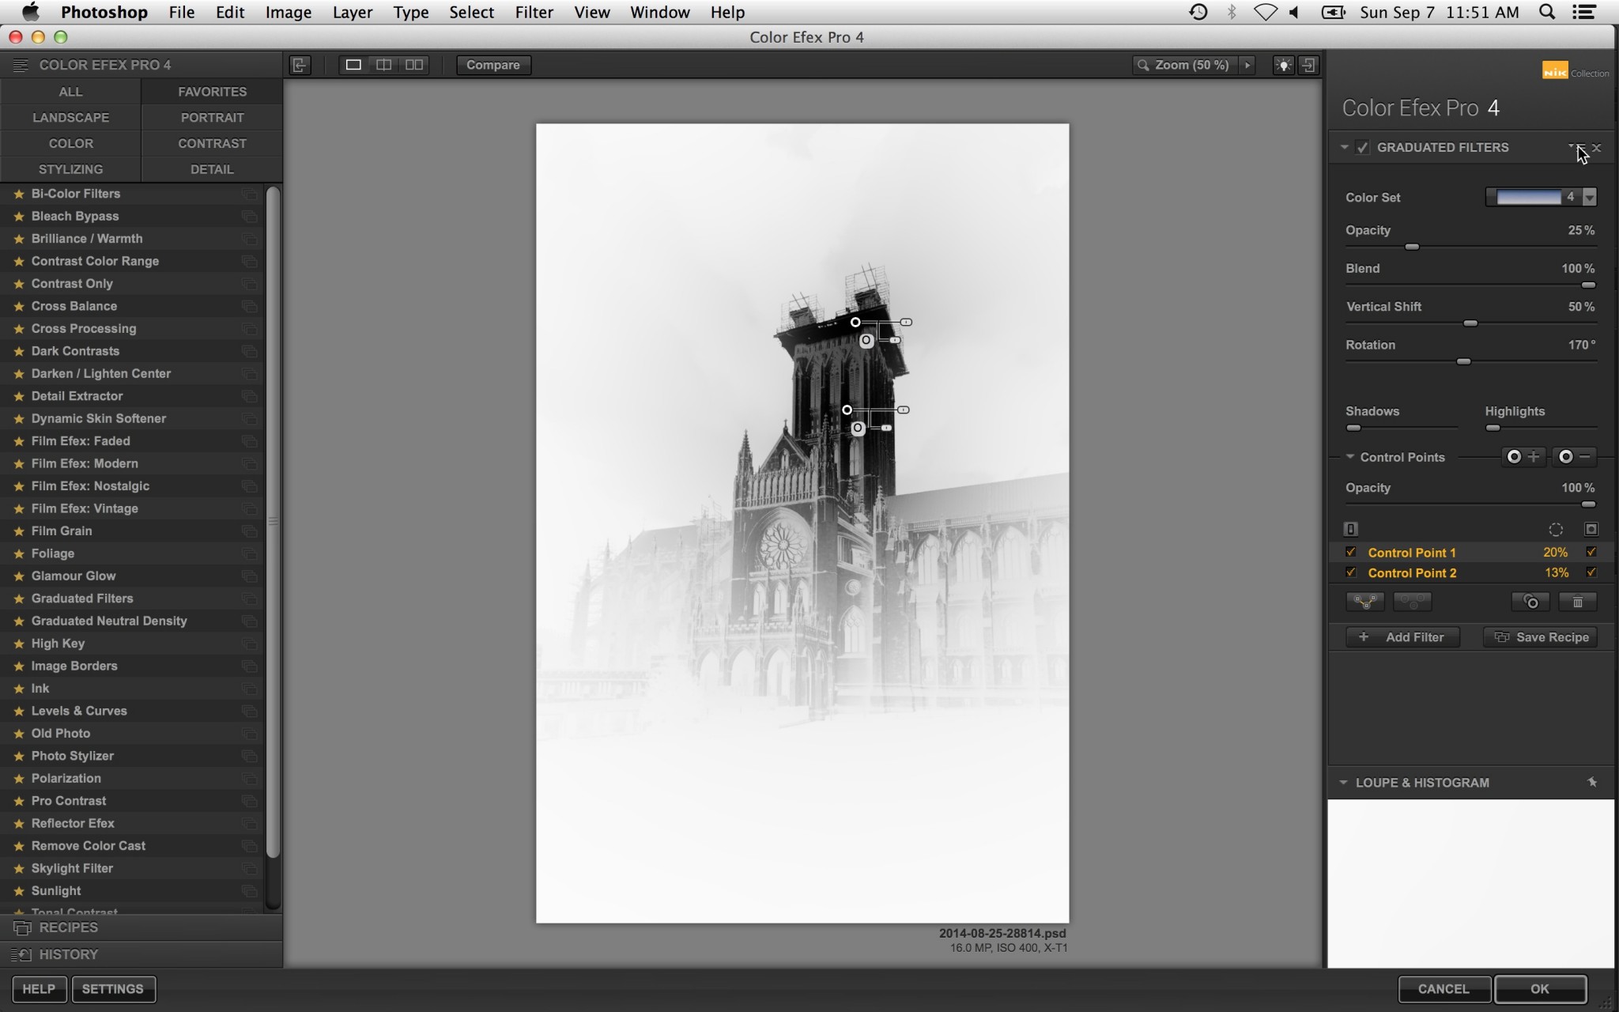
Task: Click the Bi-Color Filters favorite star
Action: pos(19,194)
